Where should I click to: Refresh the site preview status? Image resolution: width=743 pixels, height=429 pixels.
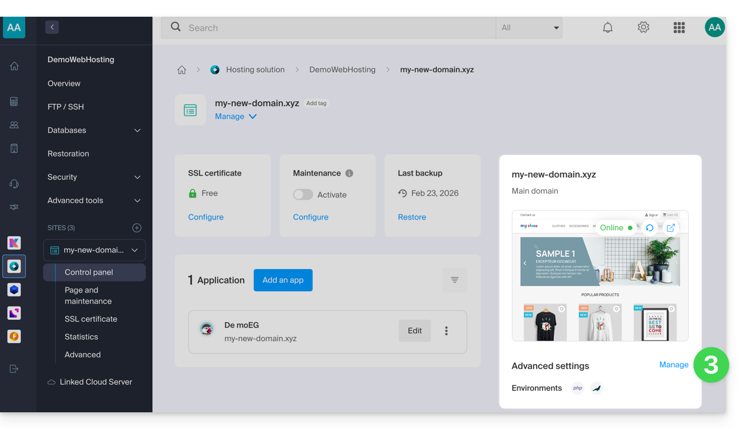click(x=650, y=228)
